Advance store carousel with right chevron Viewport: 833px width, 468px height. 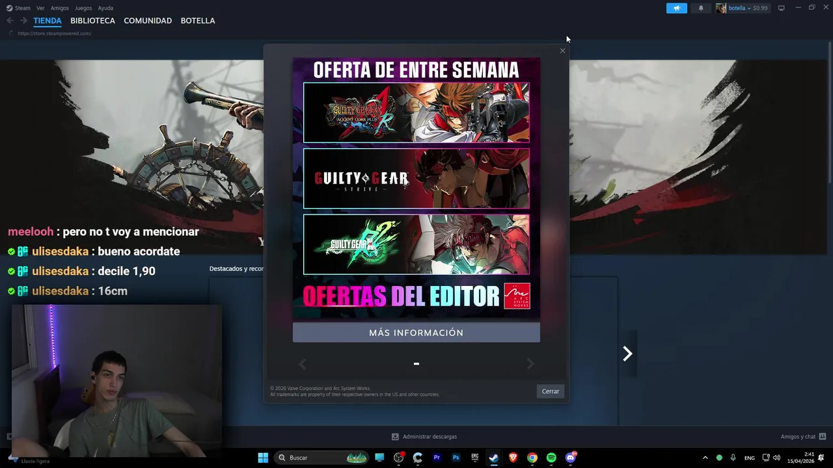[627, 354]
